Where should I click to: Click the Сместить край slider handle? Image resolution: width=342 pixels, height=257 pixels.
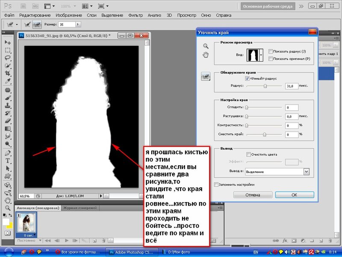click(x=264, y=134)
